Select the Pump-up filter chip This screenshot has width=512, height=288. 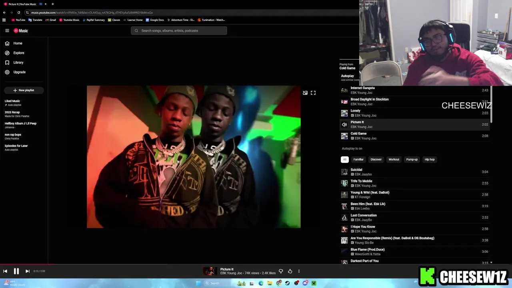point(412,159)
